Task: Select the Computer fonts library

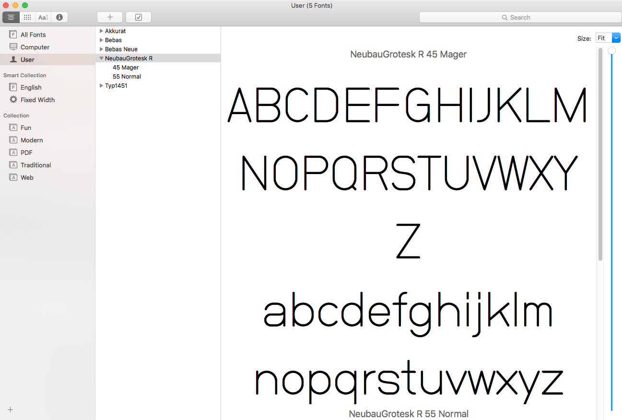Action: [x=35, y=47]
